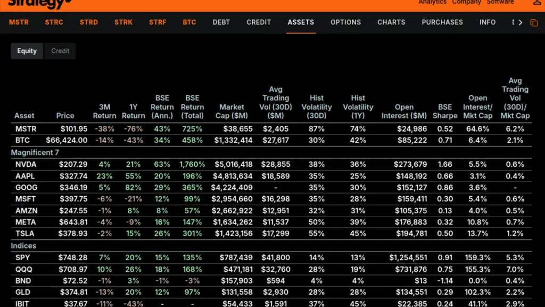The width and height of the screenshot is (545, 307).
Task: Click GLD 3M return -13%
Action: tap(104, 293)
